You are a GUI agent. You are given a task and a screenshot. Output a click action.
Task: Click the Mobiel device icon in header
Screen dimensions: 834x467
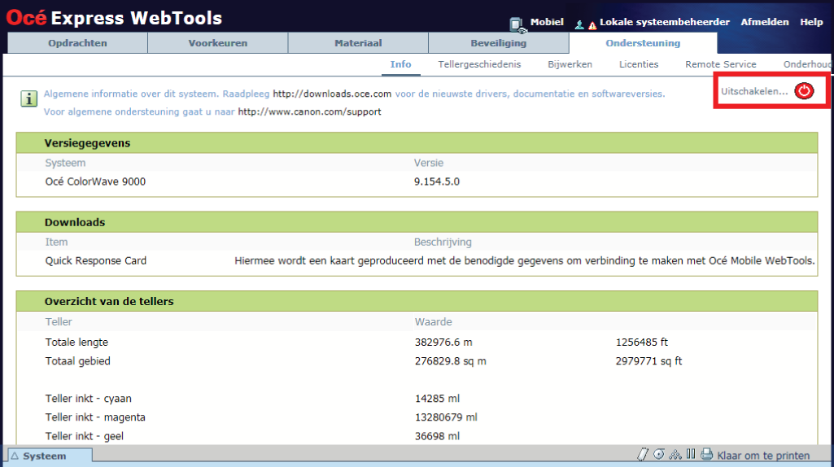click(x=517, y=24)
